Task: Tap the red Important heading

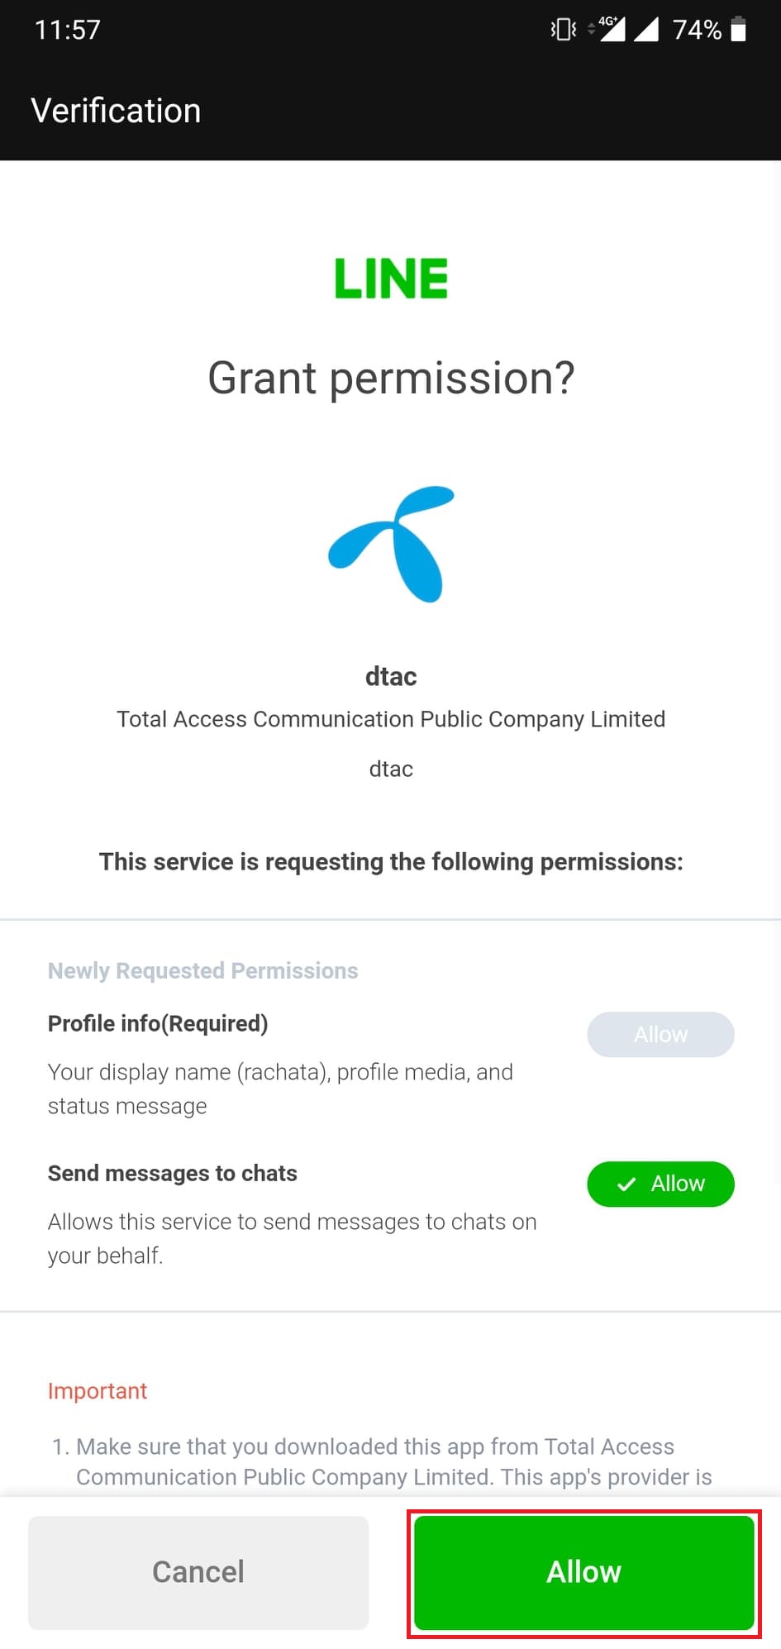Action: (98, 1391)
